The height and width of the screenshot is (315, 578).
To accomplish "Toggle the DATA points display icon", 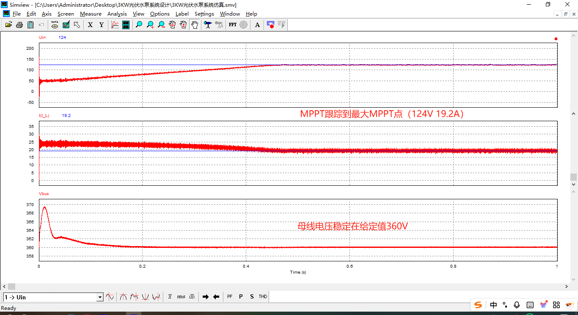I will pyautogui.click(x=55, y=25).
